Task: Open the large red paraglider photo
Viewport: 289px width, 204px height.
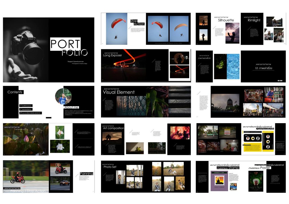Action: point(117,29)
